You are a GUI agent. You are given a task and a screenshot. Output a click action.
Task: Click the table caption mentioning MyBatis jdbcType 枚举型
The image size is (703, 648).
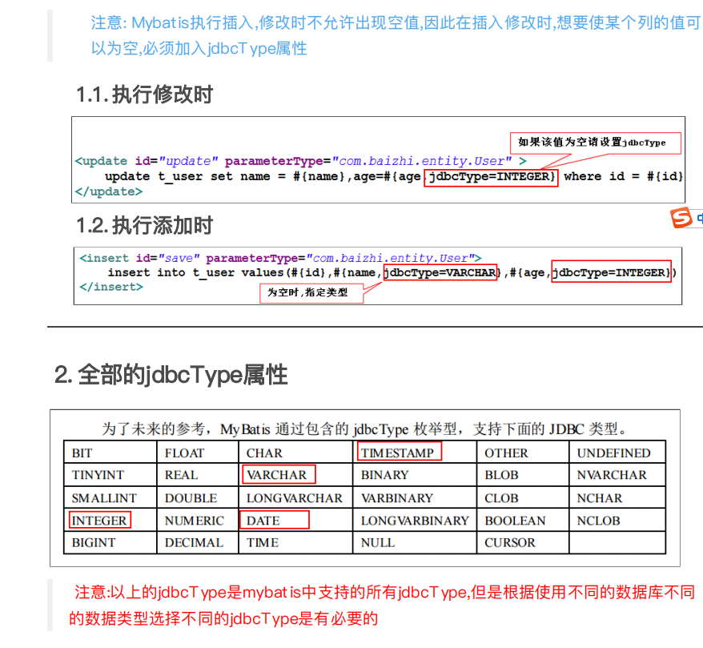(364, 429)
